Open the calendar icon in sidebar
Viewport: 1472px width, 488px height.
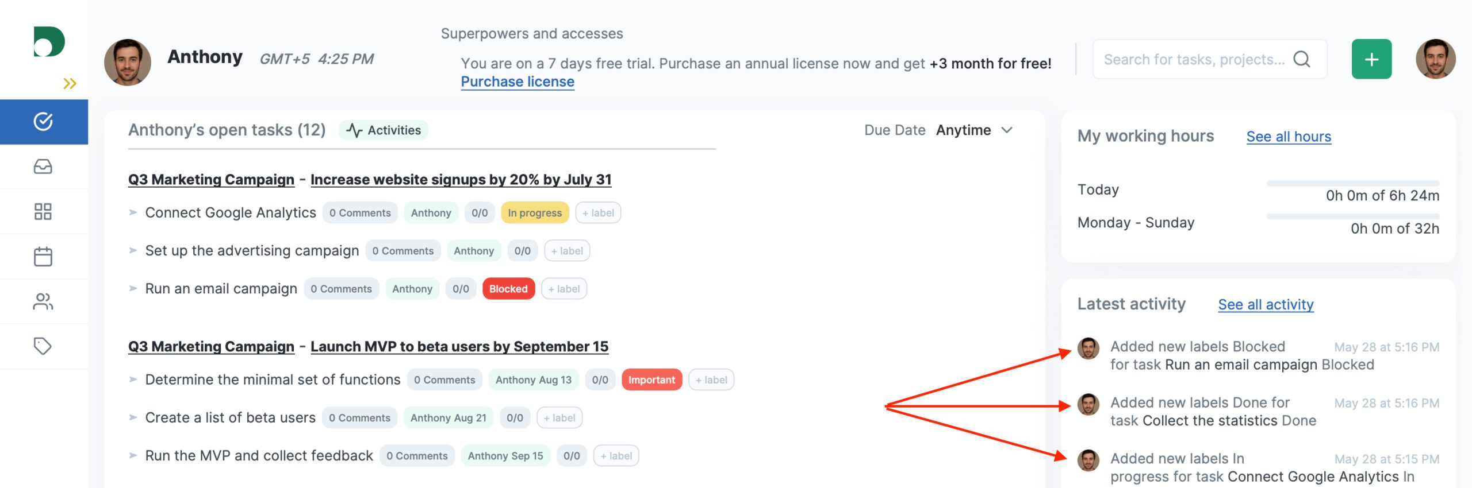[43, 257]
